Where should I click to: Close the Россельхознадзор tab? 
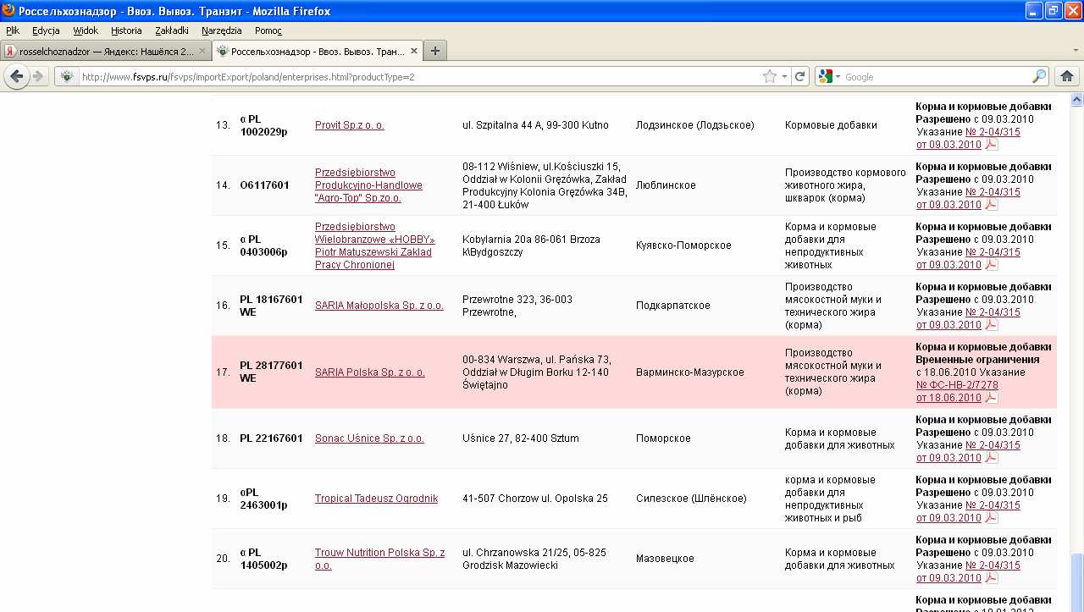coord(414,51)
